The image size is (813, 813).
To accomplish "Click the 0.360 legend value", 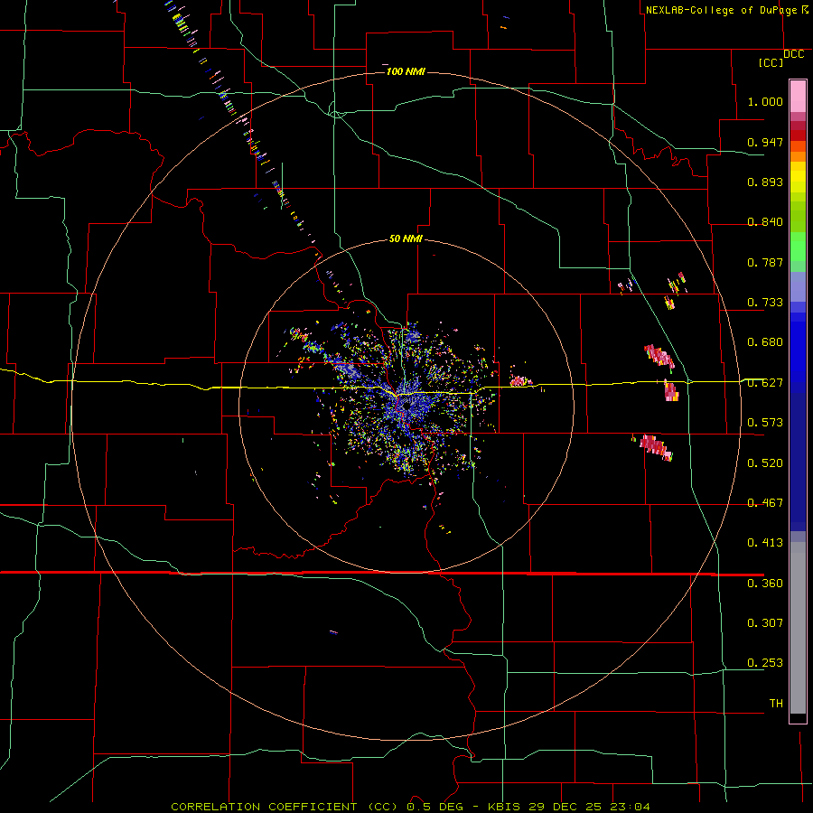I will tap(765, 584).
